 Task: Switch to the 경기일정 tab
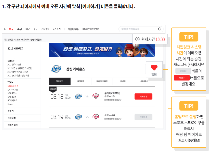coord(81,81)
